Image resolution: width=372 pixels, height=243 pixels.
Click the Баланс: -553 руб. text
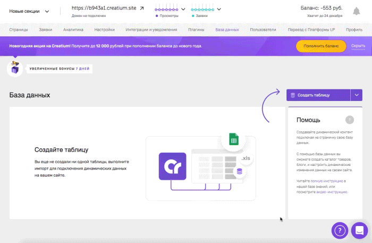(x=322, y=8)
